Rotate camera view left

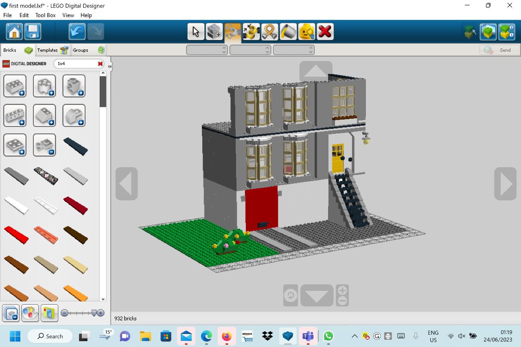coord(127,183)
